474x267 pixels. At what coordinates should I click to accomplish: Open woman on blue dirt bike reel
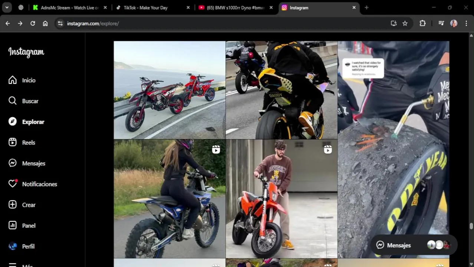click(x=169, y=199)
